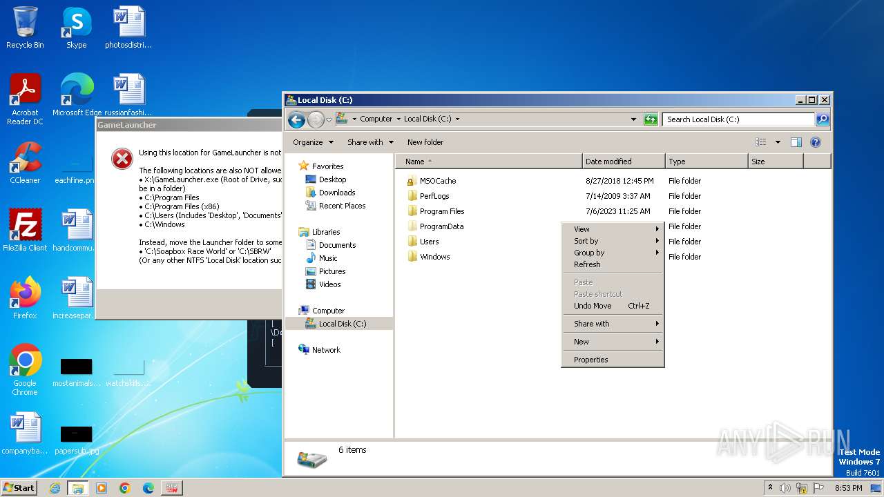Image resolution: width=884 pixels, height=497 pixels.
Task: Select the ProgramData folder
Action: click(x=441, y=226)
